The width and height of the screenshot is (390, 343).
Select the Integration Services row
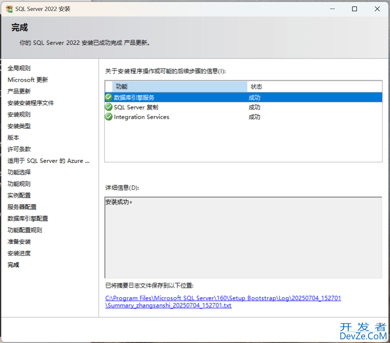(x=243, y=117)
